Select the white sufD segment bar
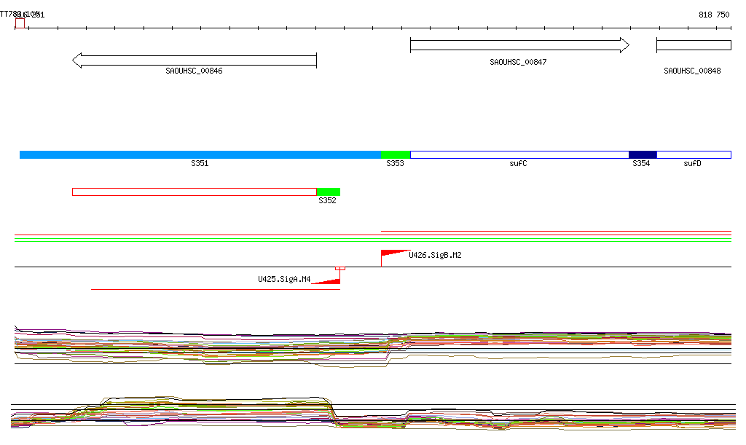This screenshot has height=445, width=746. pyautogui.click(x=694, y=154)
